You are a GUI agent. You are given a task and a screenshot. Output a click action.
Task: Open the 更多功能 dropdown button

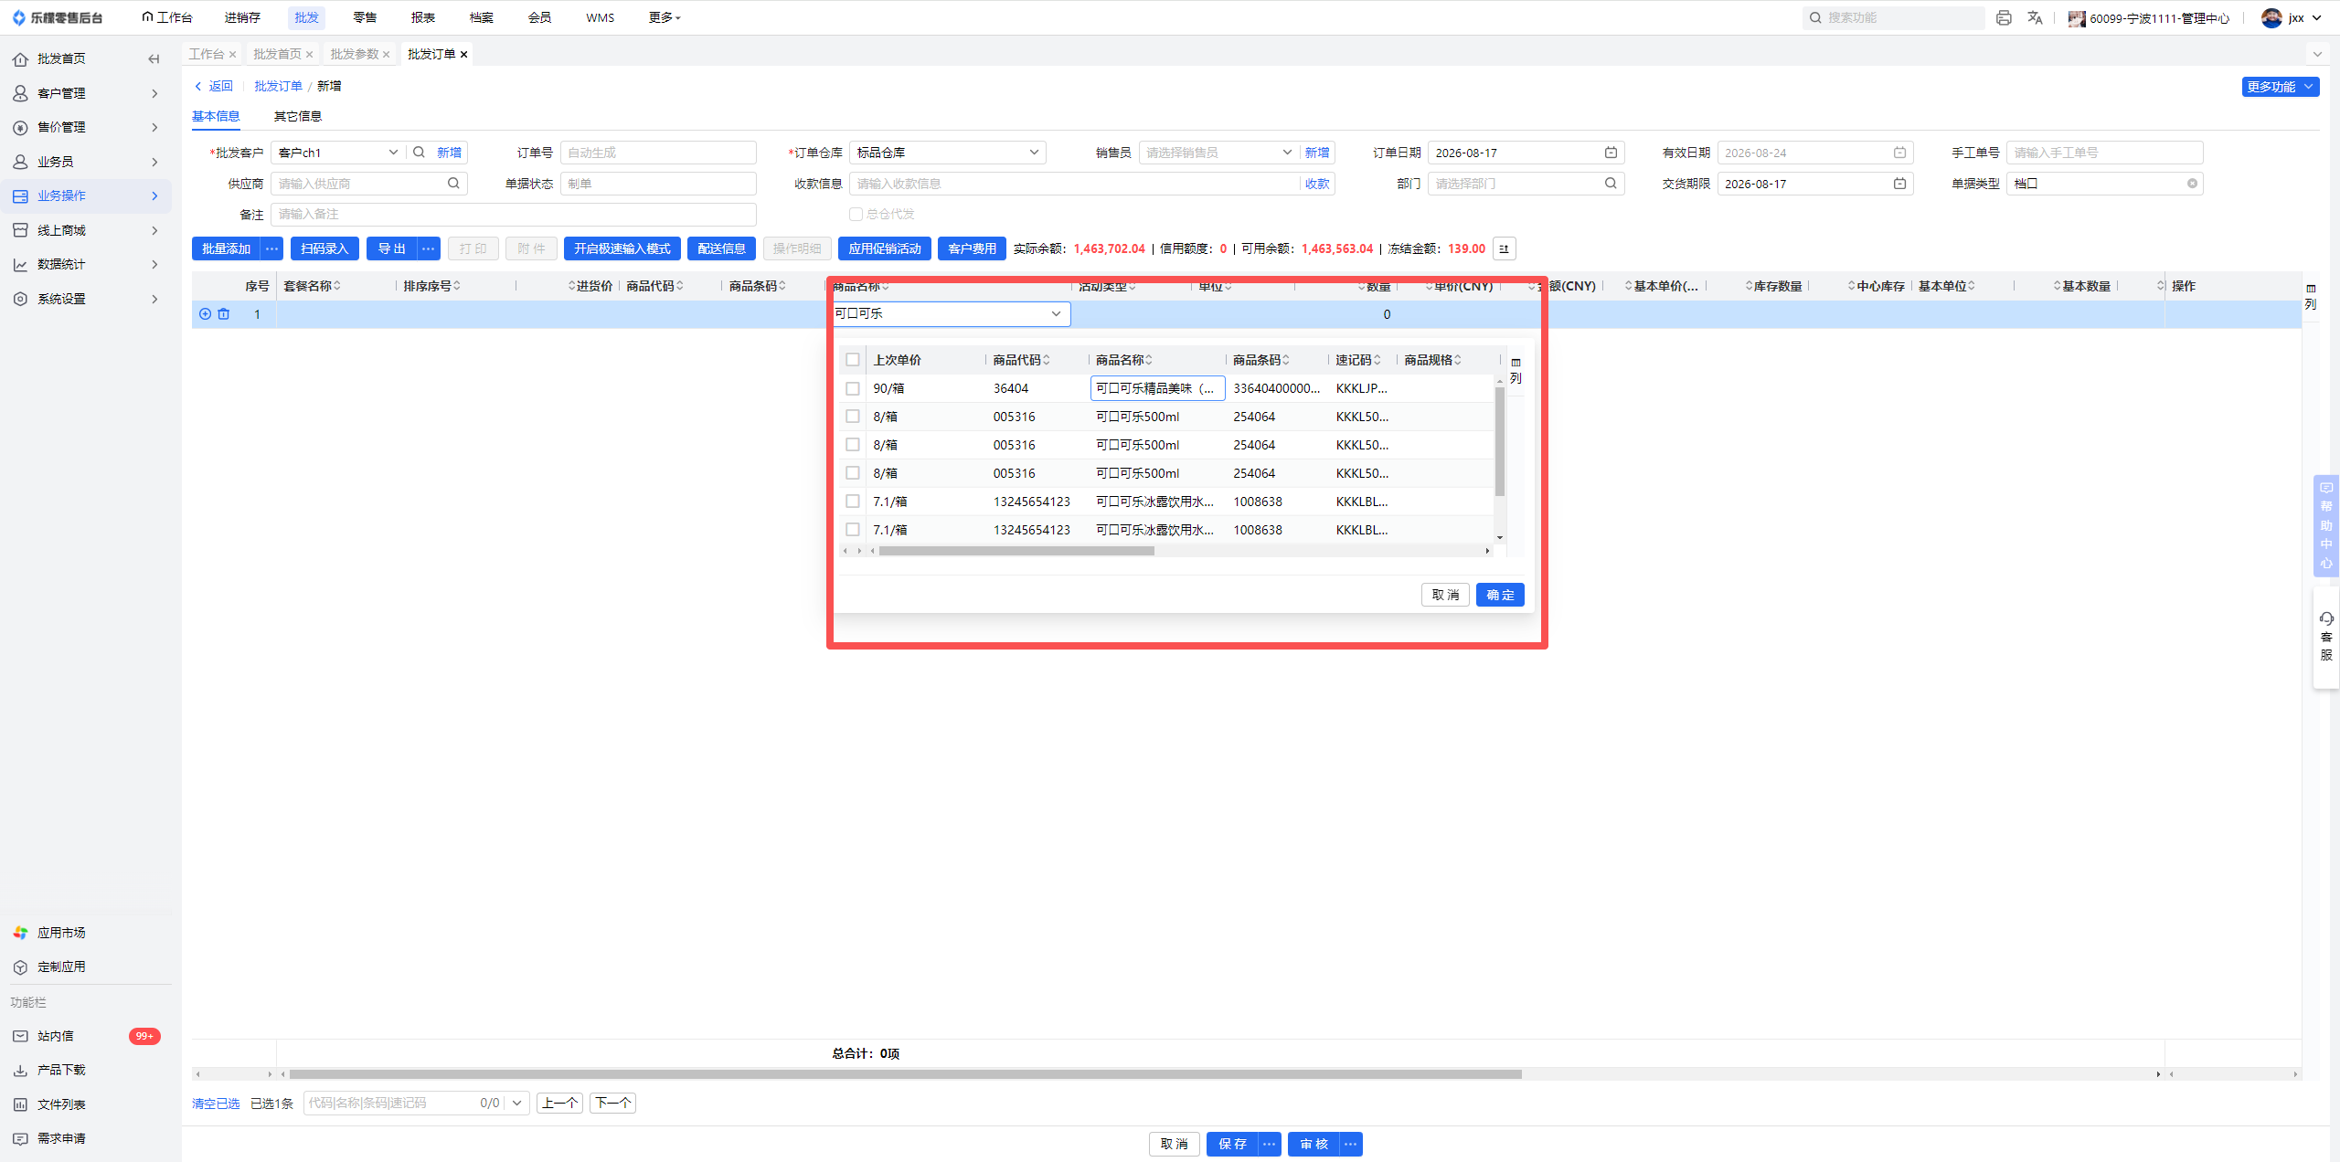point(2281,87)
